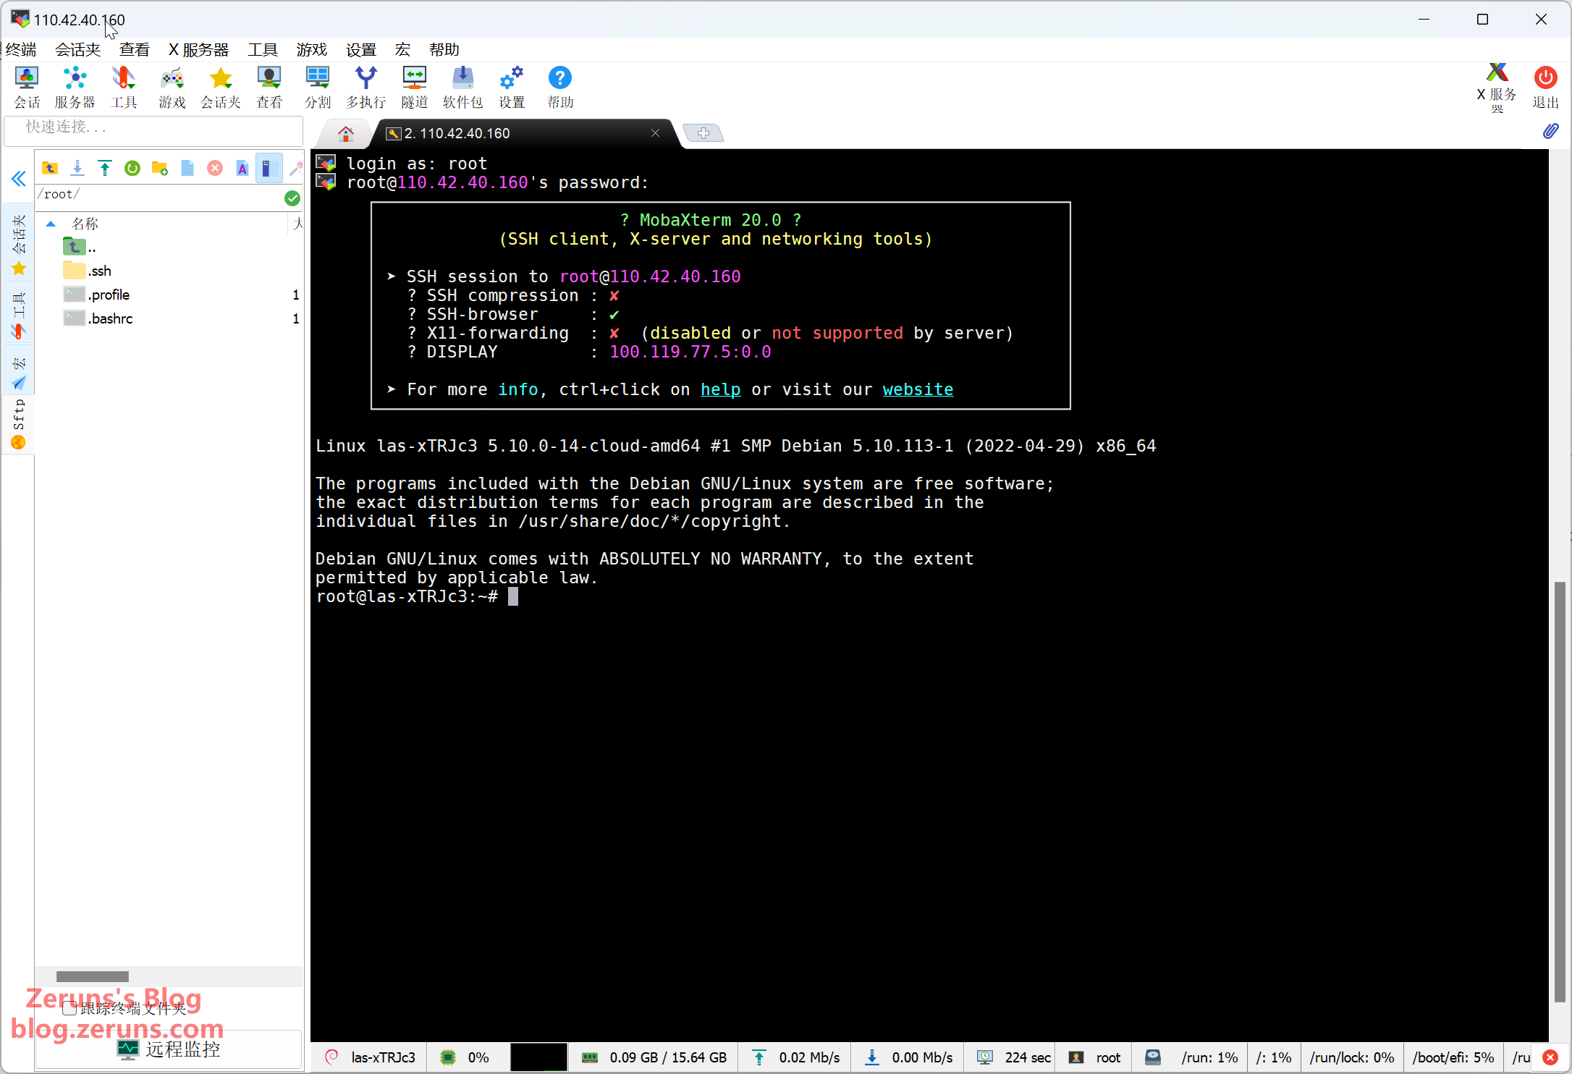Open the 宏 menu
Viewport: 1572px width, 1074px height.
pos(403,50)
